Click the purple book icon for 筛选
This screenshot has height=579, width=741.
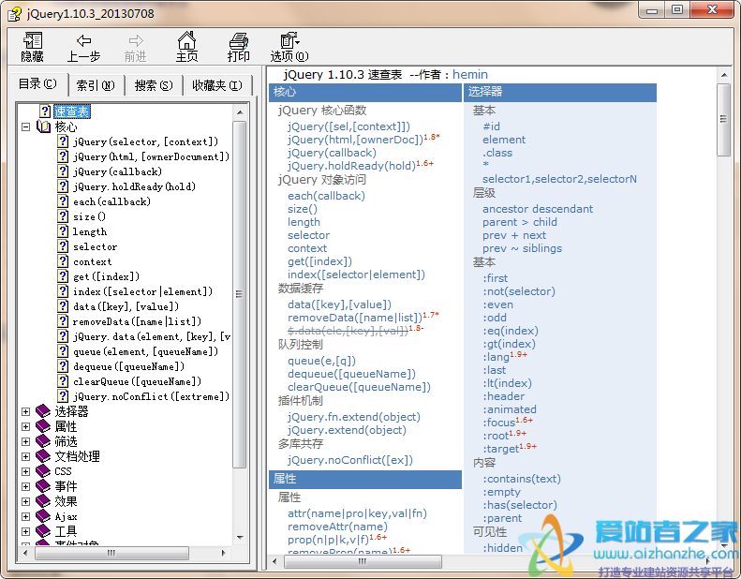43,441
